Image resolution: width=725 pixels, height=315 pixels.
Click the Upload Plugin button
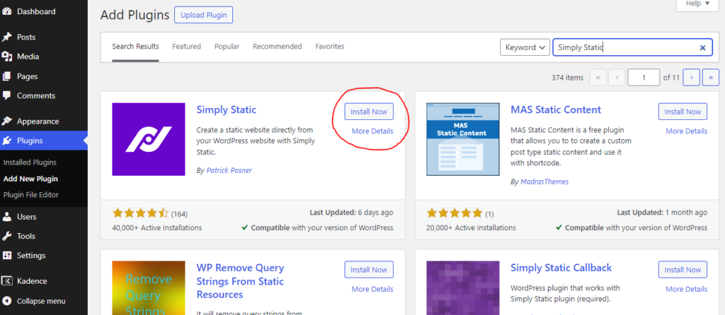point(203,15)
